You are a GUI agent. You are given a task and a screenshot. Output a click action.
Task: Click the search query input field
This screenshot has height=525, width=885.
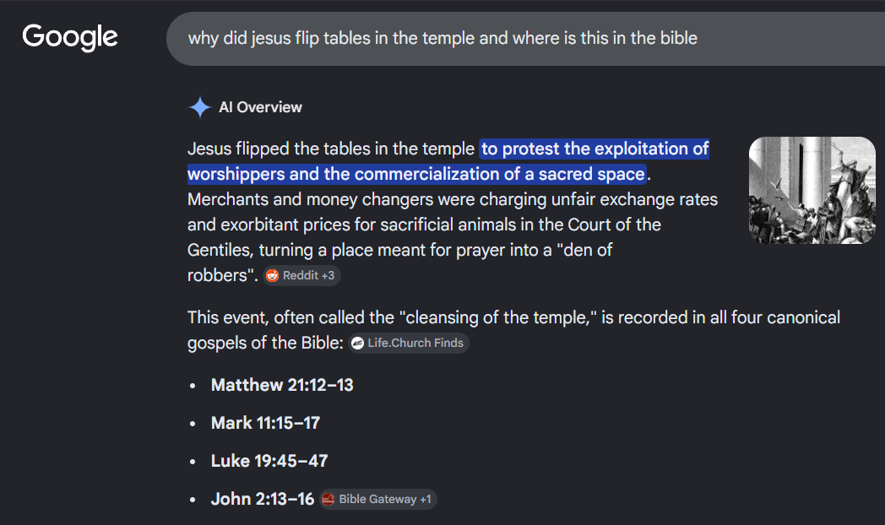(x=525, y=38)
